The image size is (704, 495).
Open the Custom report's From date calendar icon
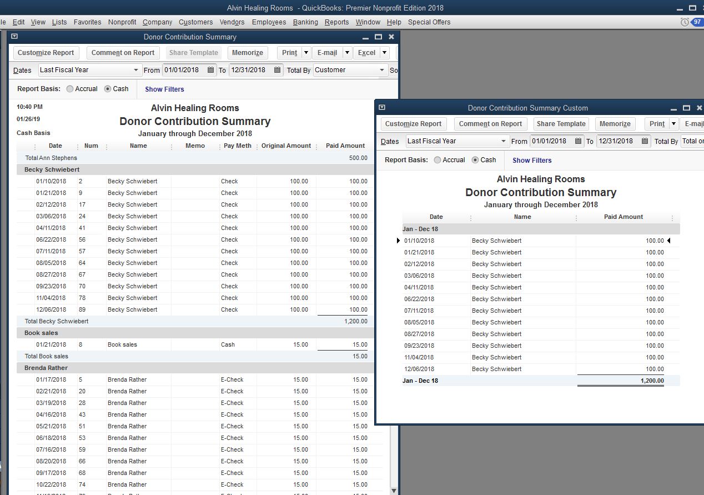coord(577,142)
